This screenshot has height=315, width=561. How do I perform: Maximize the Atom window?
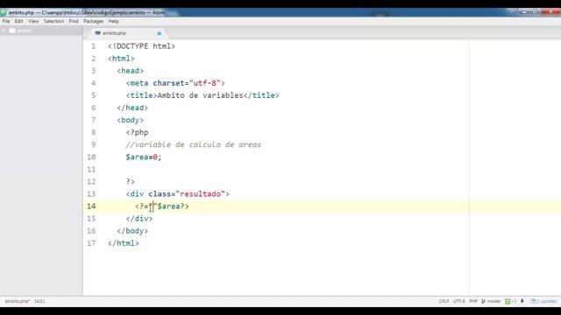coord(535,11)
